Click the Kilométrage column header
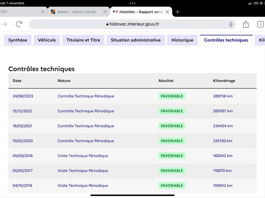This screenshot has width=265, height=198. (x=224, y=81)
